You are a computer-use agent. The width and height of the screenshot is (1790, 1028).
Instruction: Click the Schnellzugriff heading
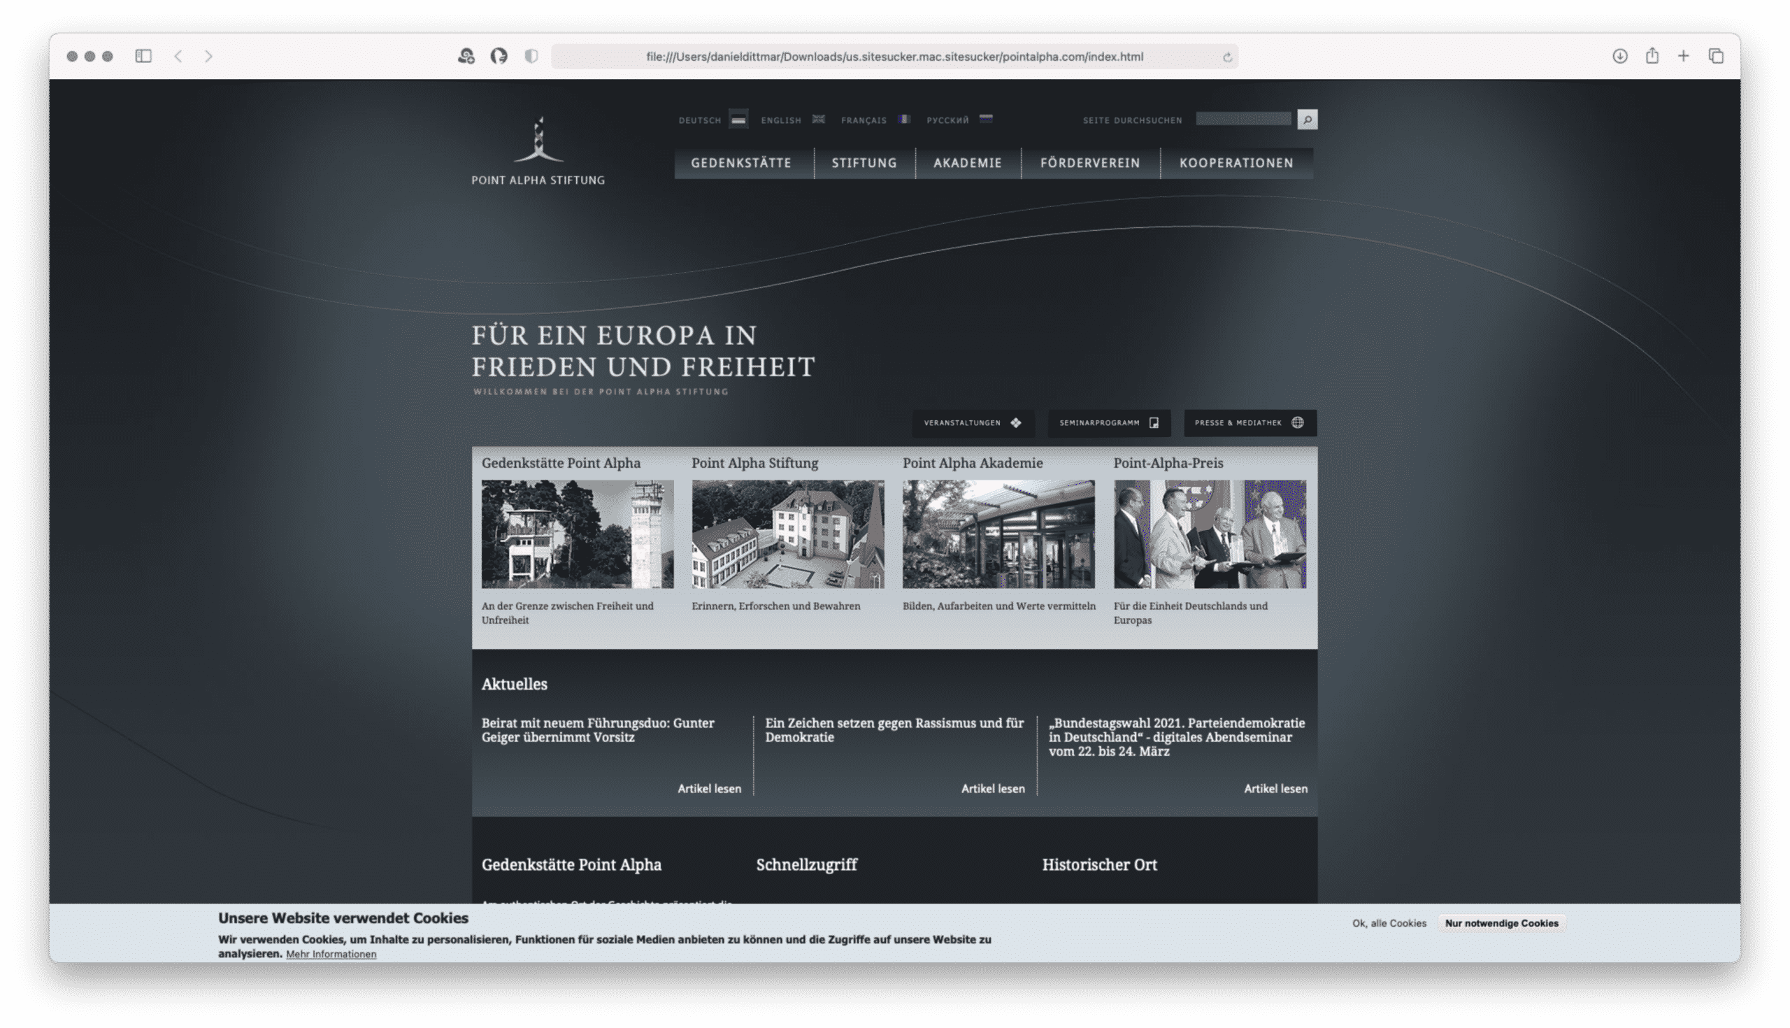click(x=807, y=865)
